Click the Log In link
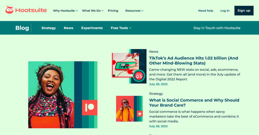259x135 pixels. click(225, 11)
